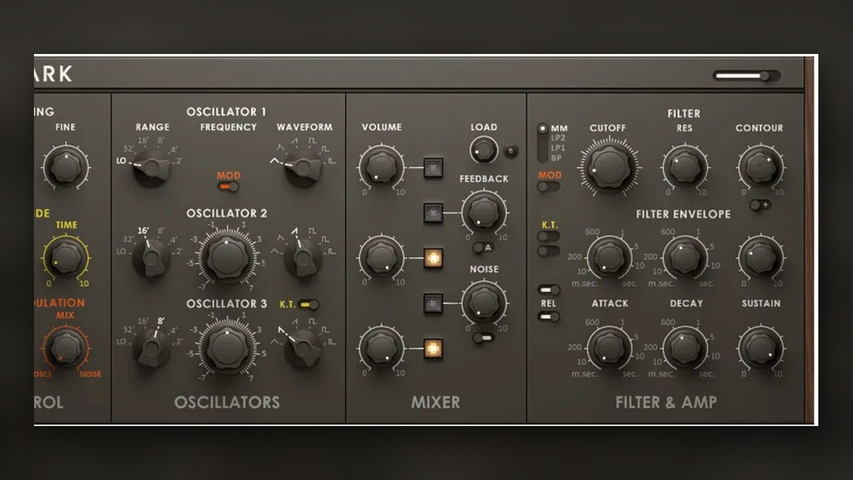Click the Filter RES knob
Viewport: 853px width, 480px height.
[685, 167]
